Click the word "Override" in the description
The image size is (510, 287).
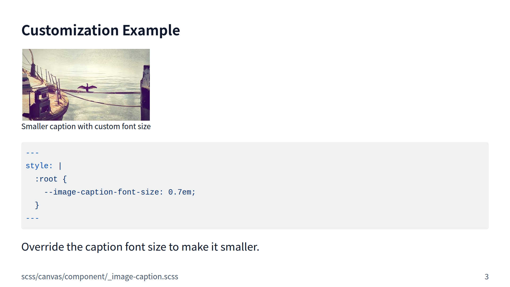click(x=42, y=247)
